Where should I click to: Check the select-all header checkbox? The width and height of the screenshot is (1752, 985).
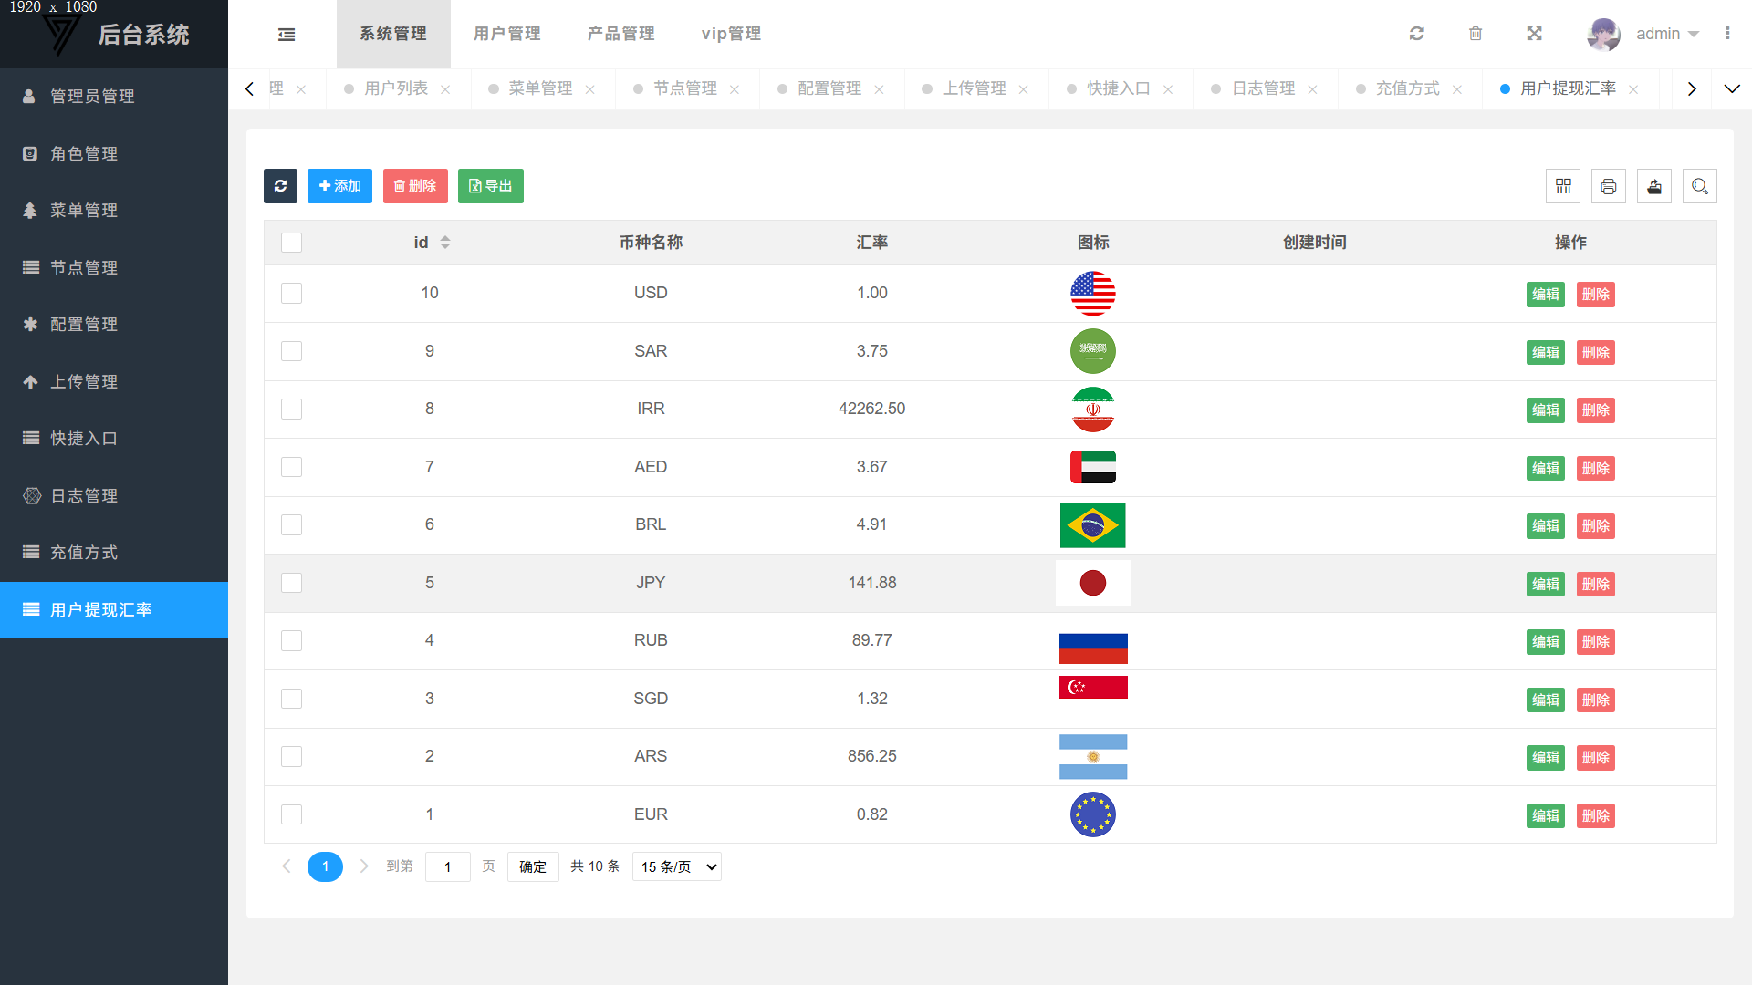pyautogui.click(x=291, y=243)
